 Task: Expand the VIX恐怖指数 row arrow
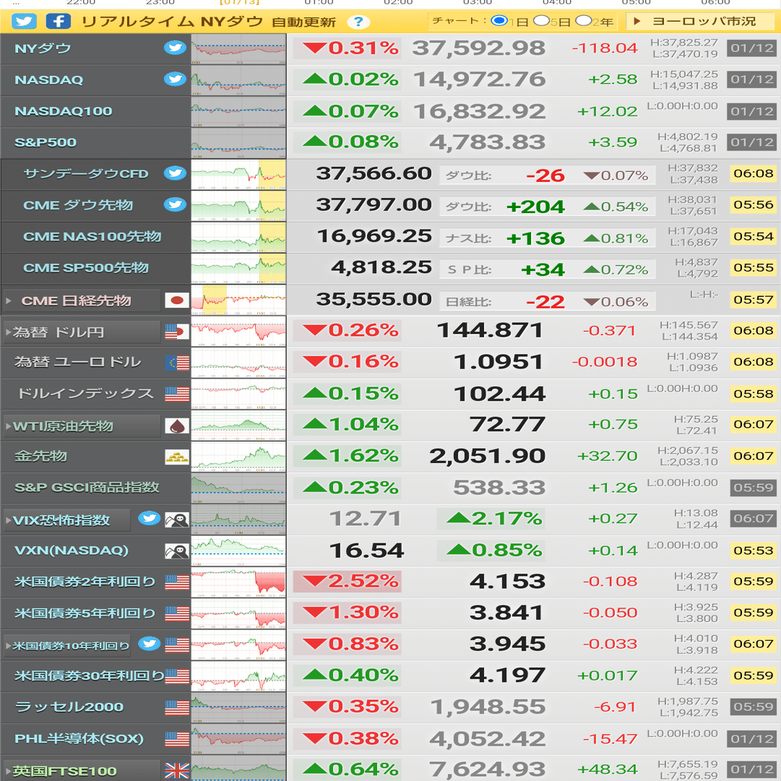[9, 520]
